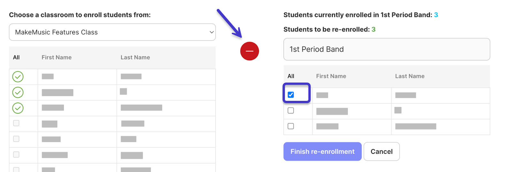Image resolution: width=511 pixels, height=172 pixels.
Task: Click the first green checkmark circle
Action: click(18, 76)
